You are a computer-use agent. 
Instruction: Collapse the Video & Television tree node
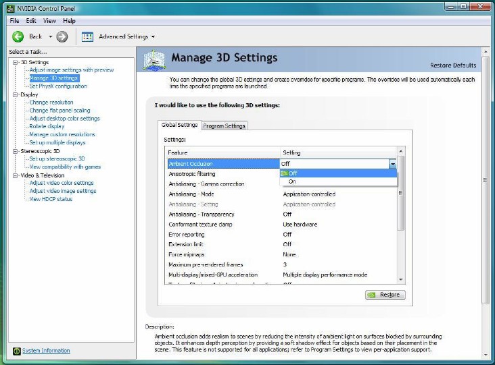pyautogui.click(x=15, y=175)
